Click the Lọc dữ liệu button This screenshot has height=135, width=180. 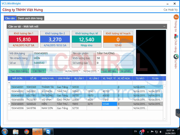pyautogui.click(x=109, y=71)
